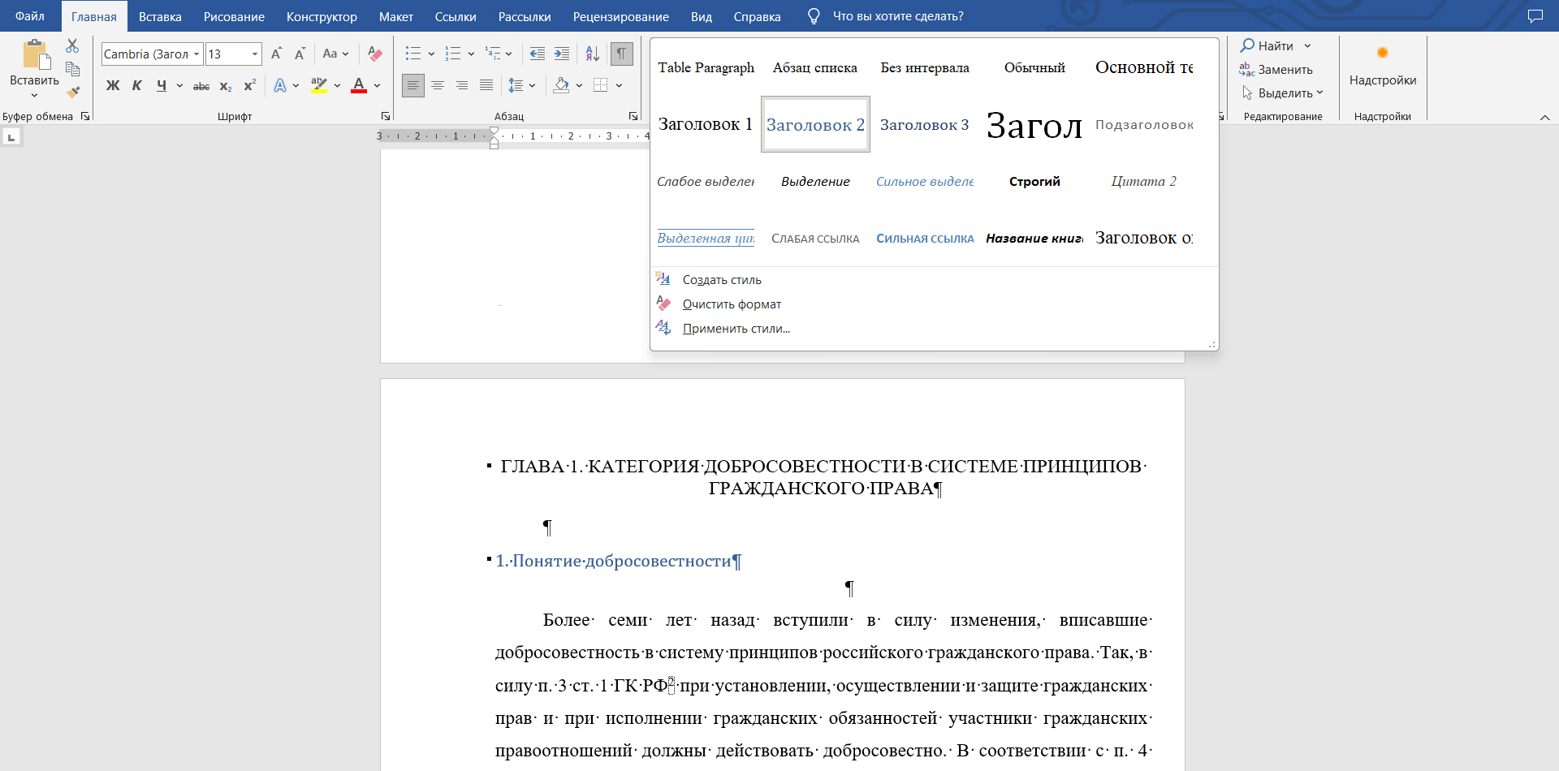Click the Copy icon
1559x771 pixels.
pos(72,69)
